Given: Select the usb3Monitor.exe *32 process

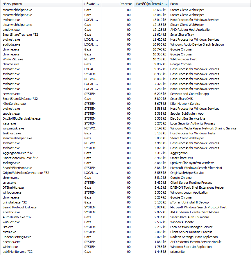Looking at the screenshot, I should [126, 252].
